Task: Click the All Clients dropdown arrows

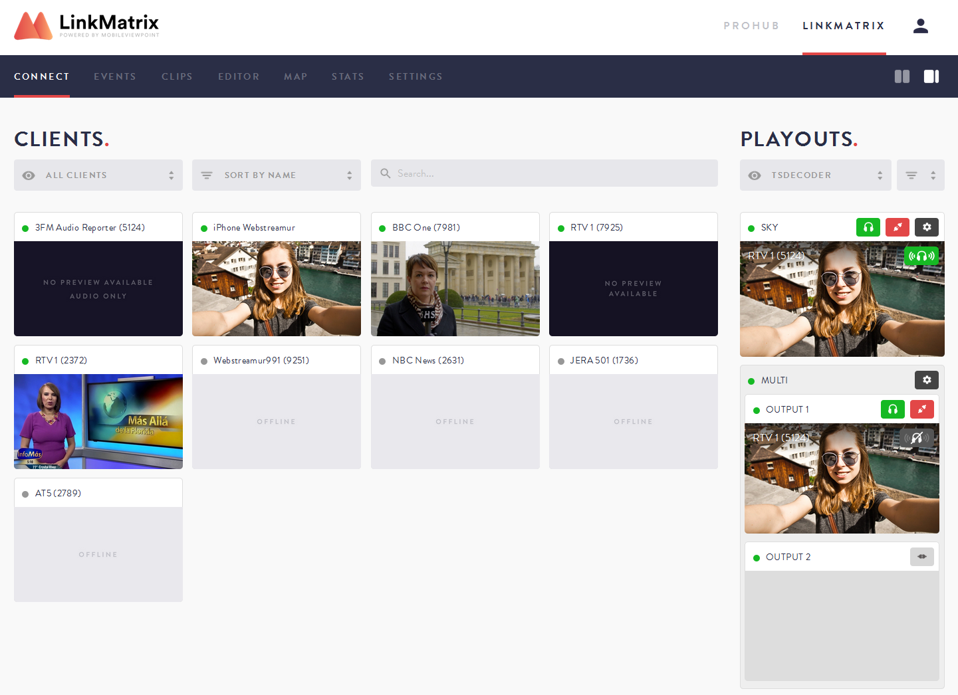Action: click(x=171, y=175)
